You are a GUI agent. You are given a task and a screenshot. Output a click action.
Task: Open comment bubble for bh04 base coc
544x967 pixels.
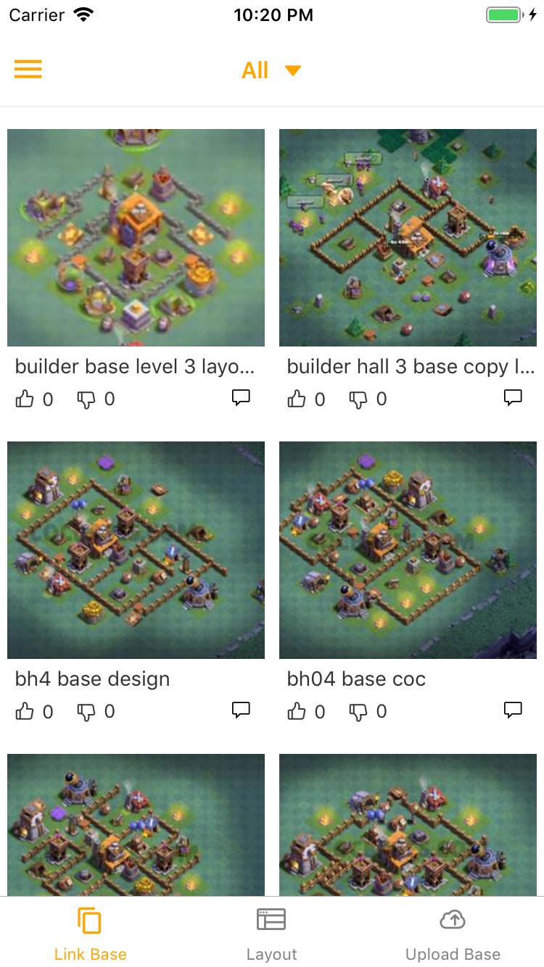point(513,710)
